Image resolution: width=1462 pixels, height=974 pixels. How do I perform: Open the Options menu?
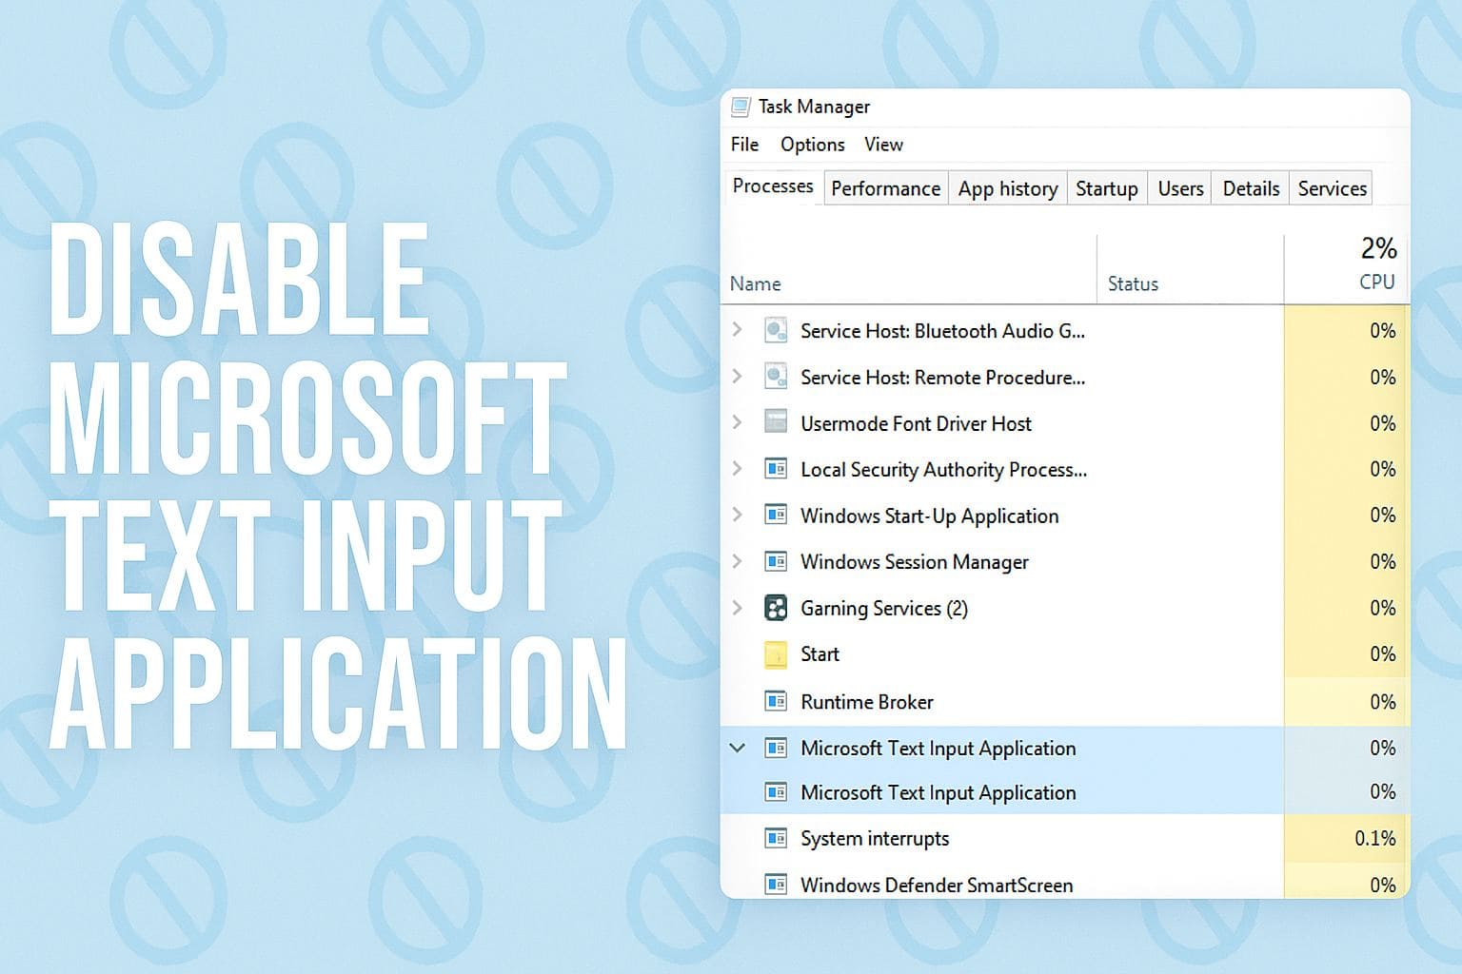point(811,144)
